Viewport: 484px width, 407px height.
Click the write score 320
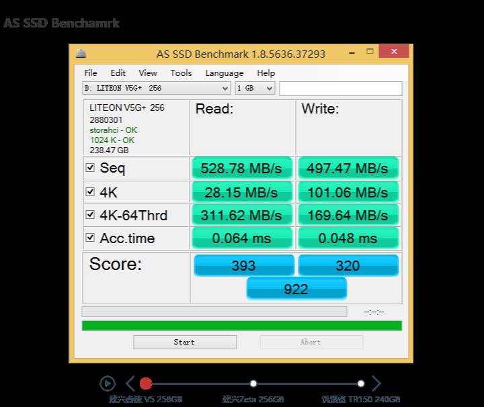[348, 265]
